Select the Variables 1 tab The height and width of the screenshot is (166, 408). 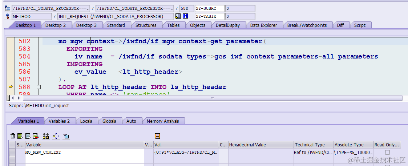click(x=28, y=121)
